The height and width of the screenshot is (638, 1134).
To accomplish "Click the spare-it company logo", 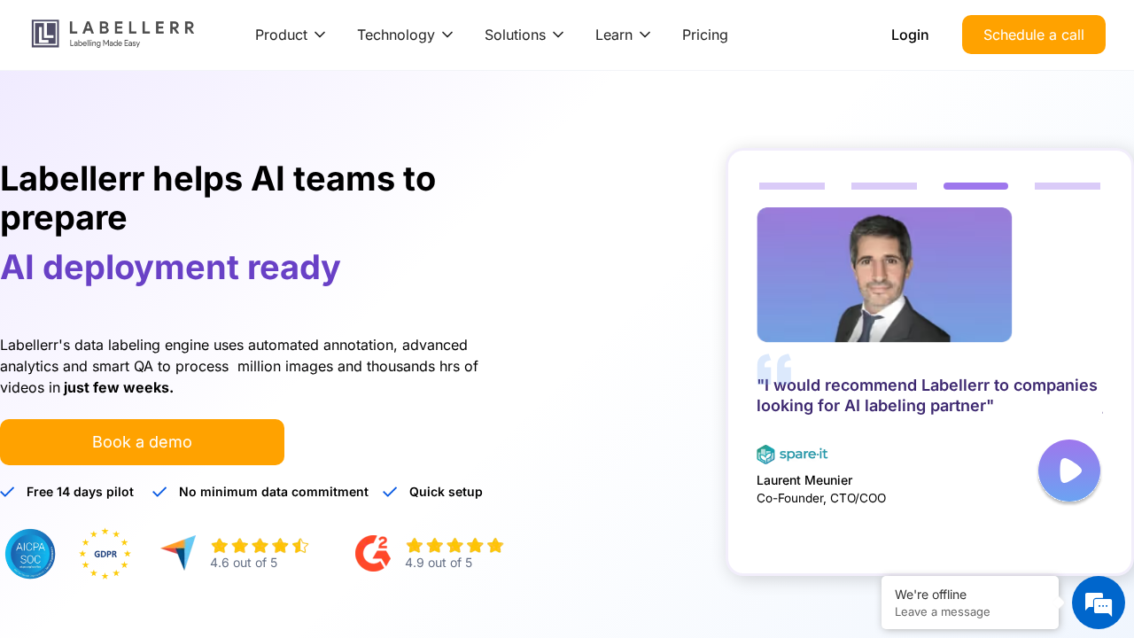I will coord(792,455).
